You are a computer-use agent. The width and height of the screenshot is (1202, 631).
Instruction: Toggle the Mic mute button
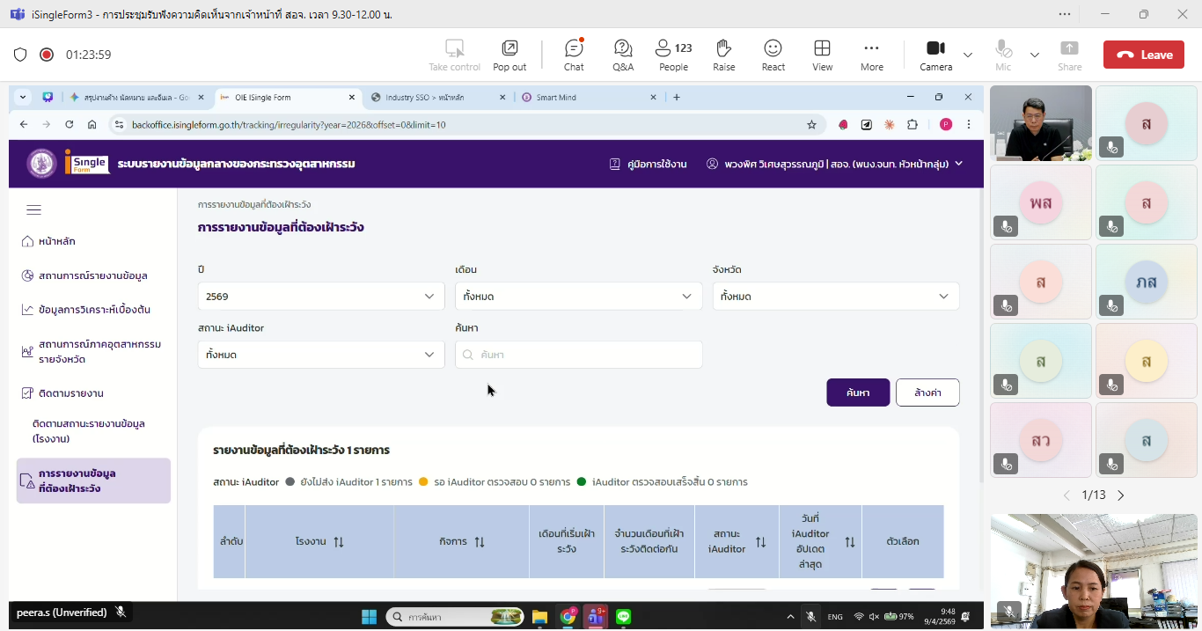coord(1002,55)
